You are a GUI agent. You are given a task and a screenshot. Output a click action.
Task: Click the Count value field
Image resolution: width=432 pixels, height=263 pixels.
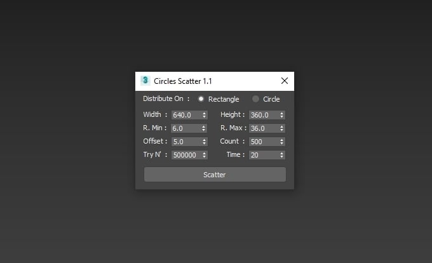[263, 142]
